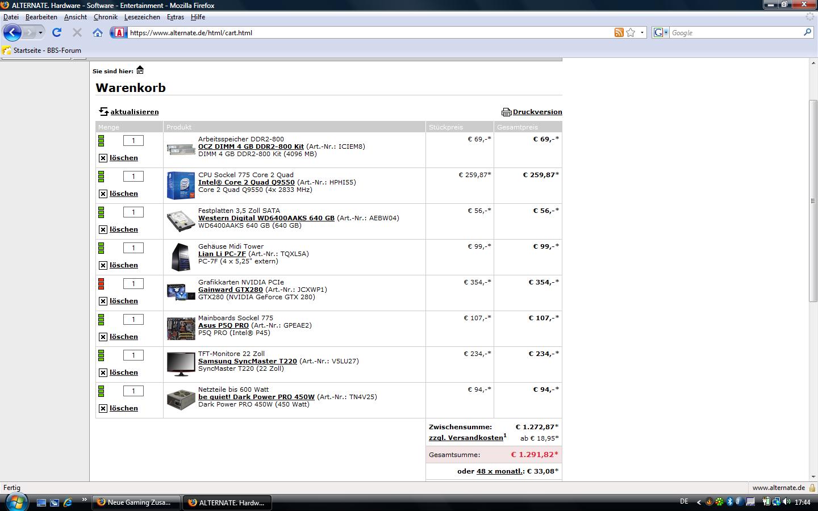This screenshot has height=511, width=818.
Task: Open the Chronik menu
Action: click(105, 17)
